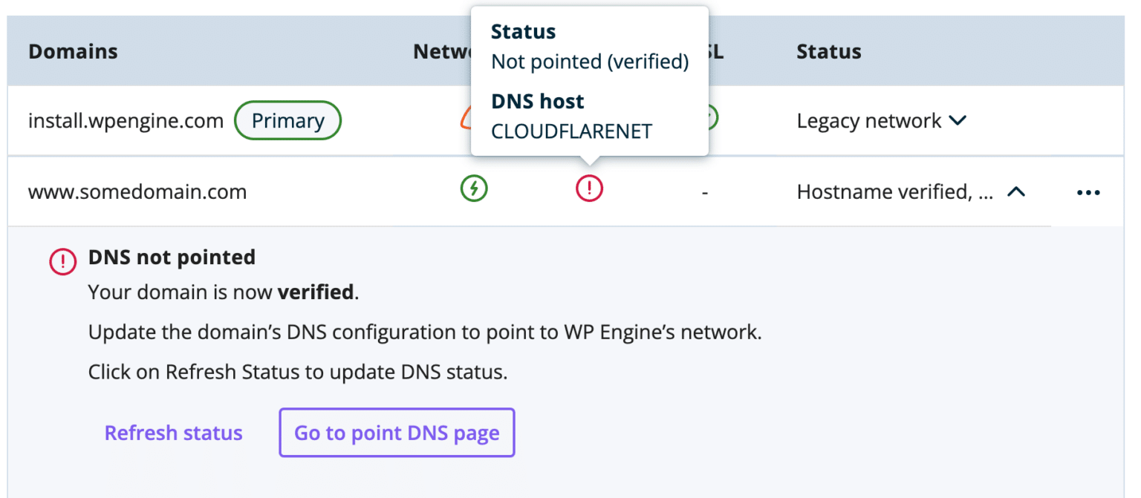Click the SSL dash for www.somedomain.com
Screen dimensions: 1141x498
coord(704,191)
